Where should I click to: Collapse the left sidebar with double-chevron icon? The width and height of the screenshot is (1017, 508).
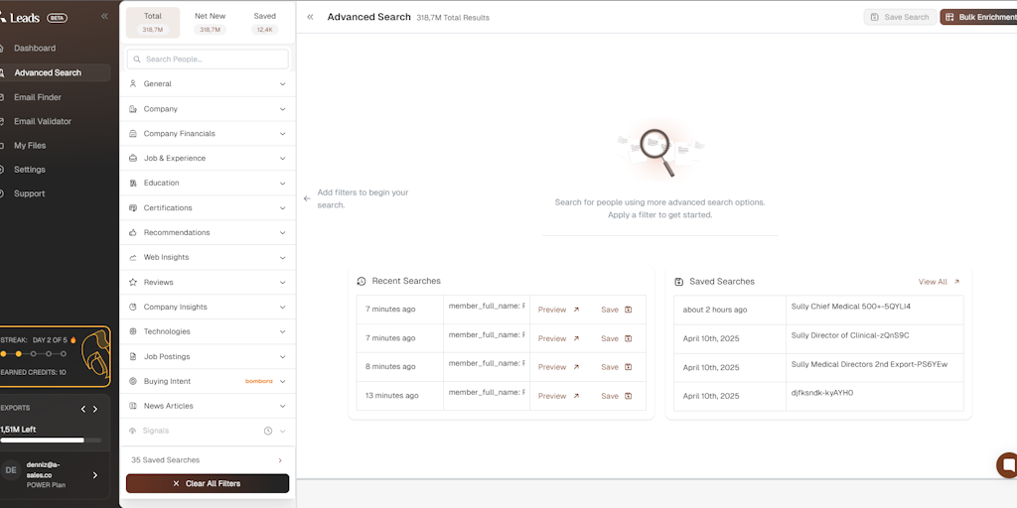(104, 17)
